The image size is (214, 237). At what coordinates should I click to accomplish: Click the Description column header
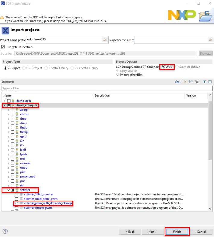click(102, 95)
